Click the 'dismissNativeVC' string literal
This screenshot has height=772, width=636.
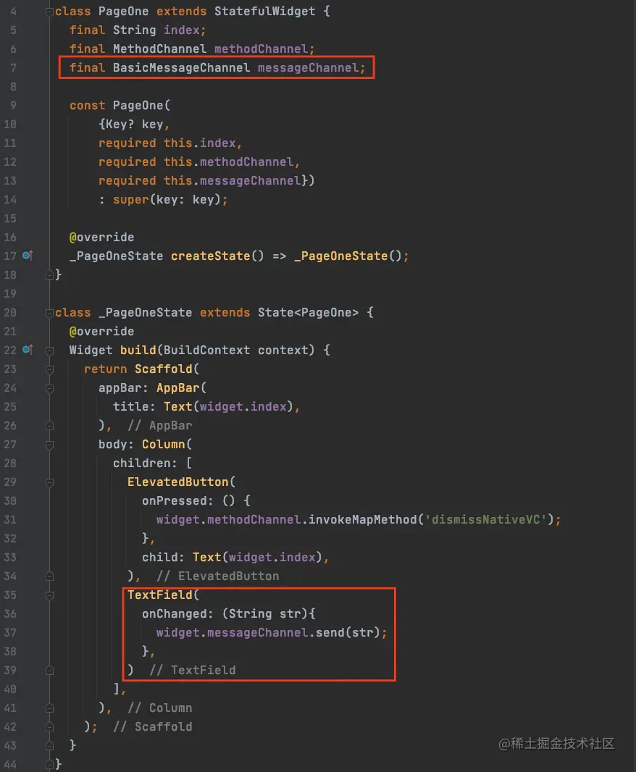(x=486, y=519)
